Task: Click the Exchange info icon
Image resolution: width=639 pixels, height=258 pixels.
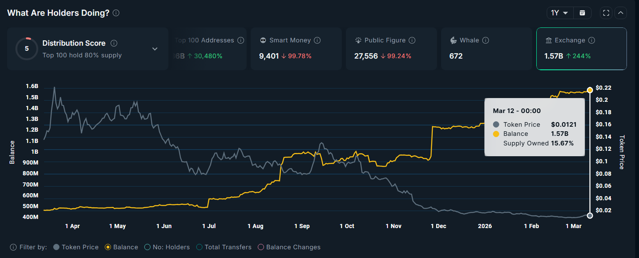Action: tap(592, 40)
